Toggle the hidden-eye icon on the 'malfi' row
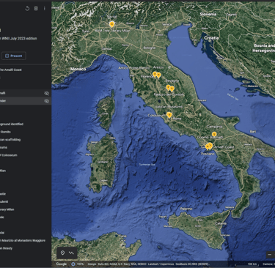 pos(46,93)
